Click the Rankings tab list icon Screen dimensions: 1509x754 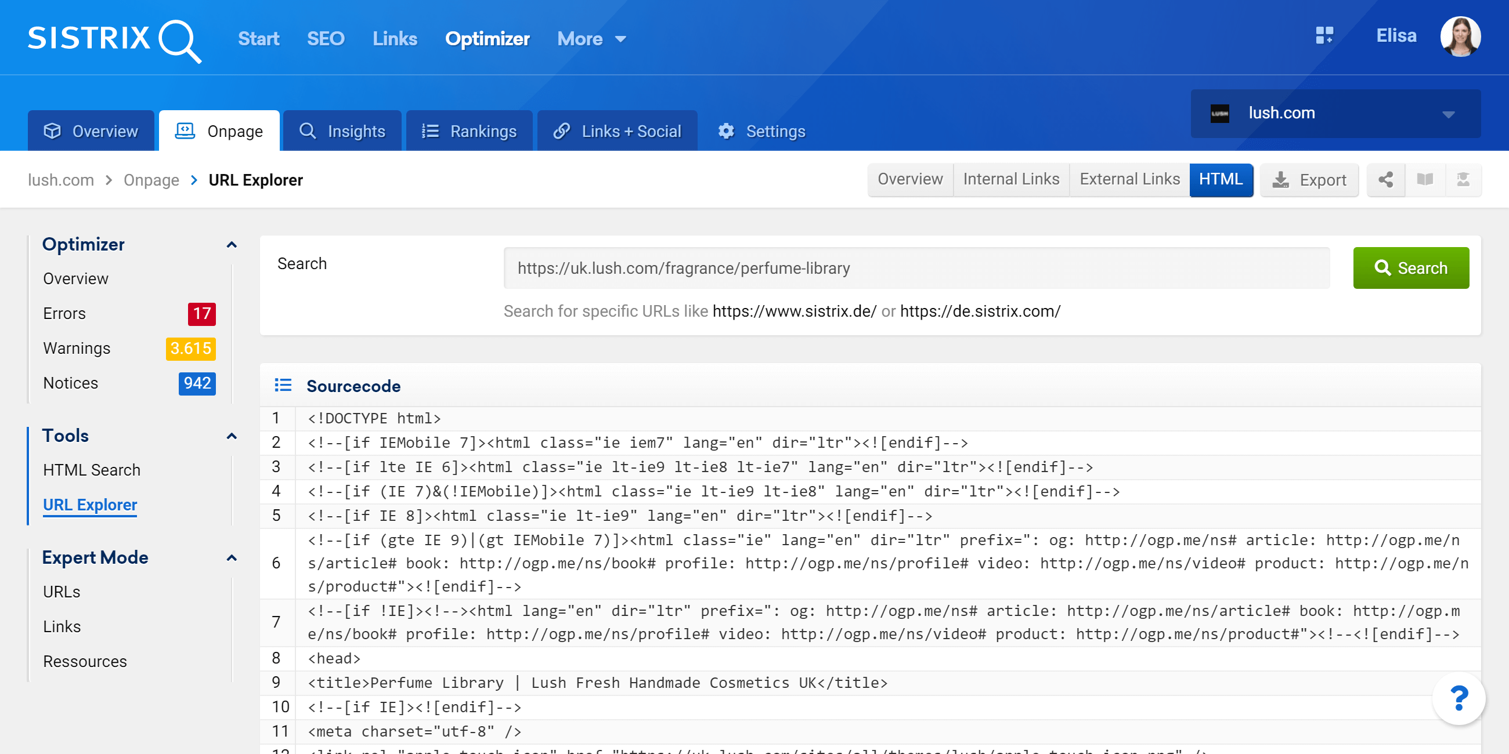click(430, 130)
